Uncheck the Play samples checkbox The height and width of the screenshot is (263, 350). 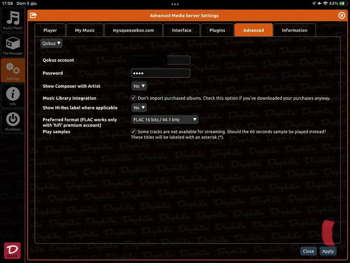coord(134,131)
